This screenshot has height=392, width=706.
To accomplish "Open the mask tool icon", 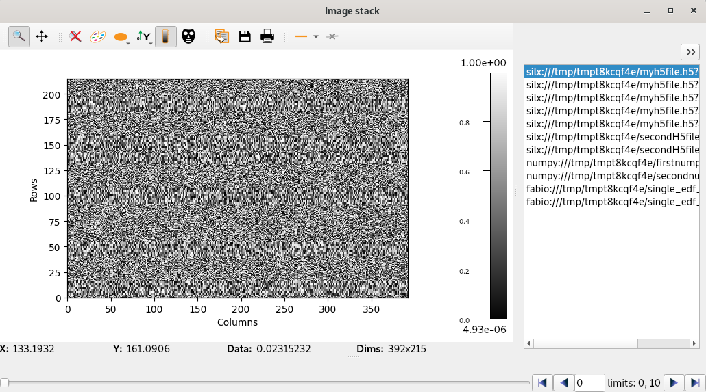I will 188,36.
